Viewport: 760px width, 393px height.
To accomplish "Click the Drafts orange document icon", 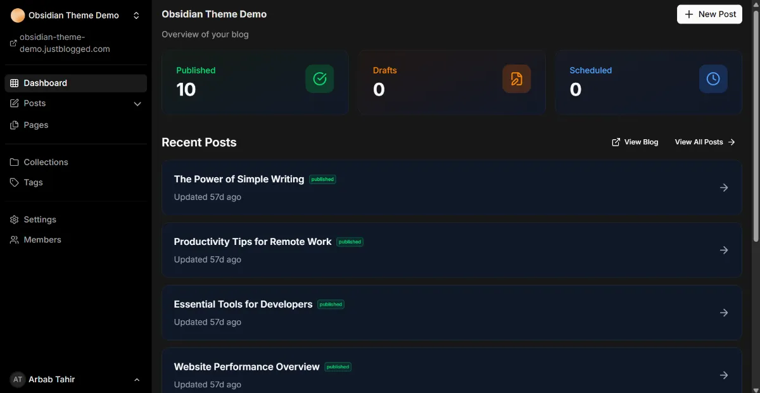I will point(517,79).
